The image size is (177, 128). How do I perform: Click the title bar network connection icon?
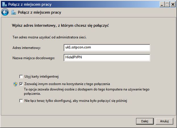pyautogui.click(x=5, y=4)
